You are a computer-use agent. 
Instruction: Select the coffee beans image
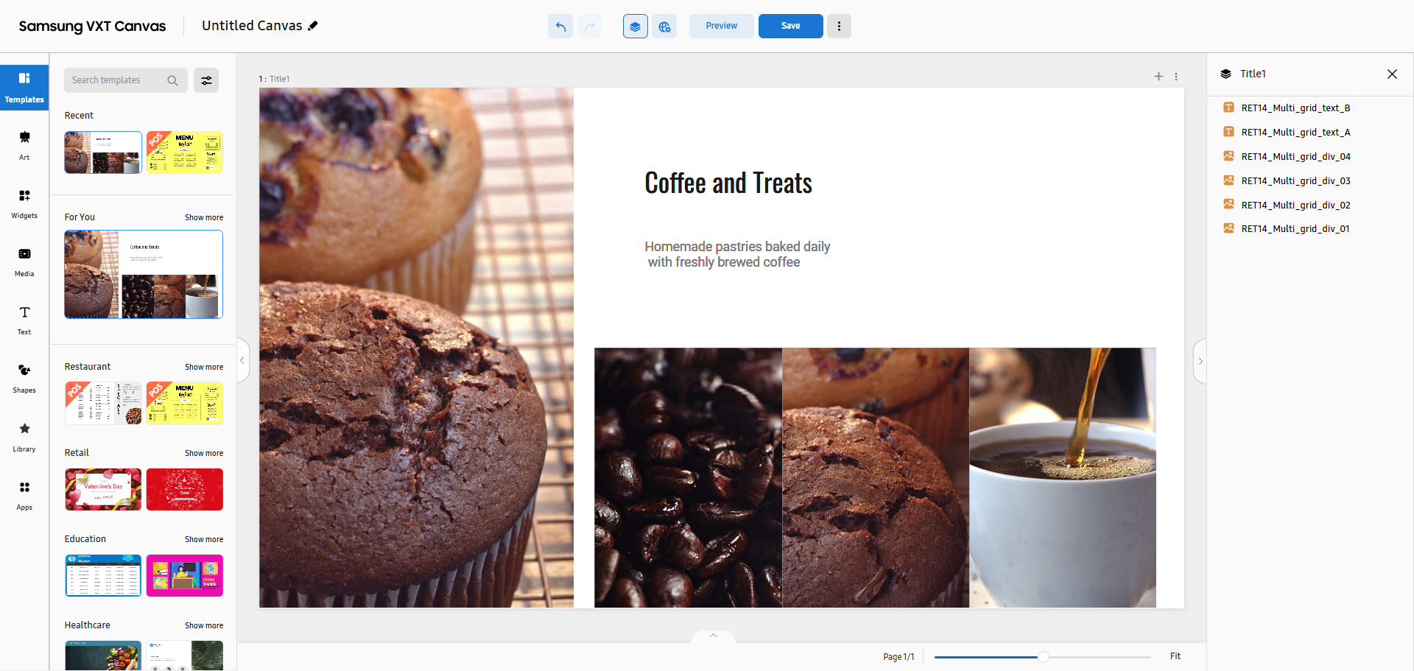[x=688, y=477]
